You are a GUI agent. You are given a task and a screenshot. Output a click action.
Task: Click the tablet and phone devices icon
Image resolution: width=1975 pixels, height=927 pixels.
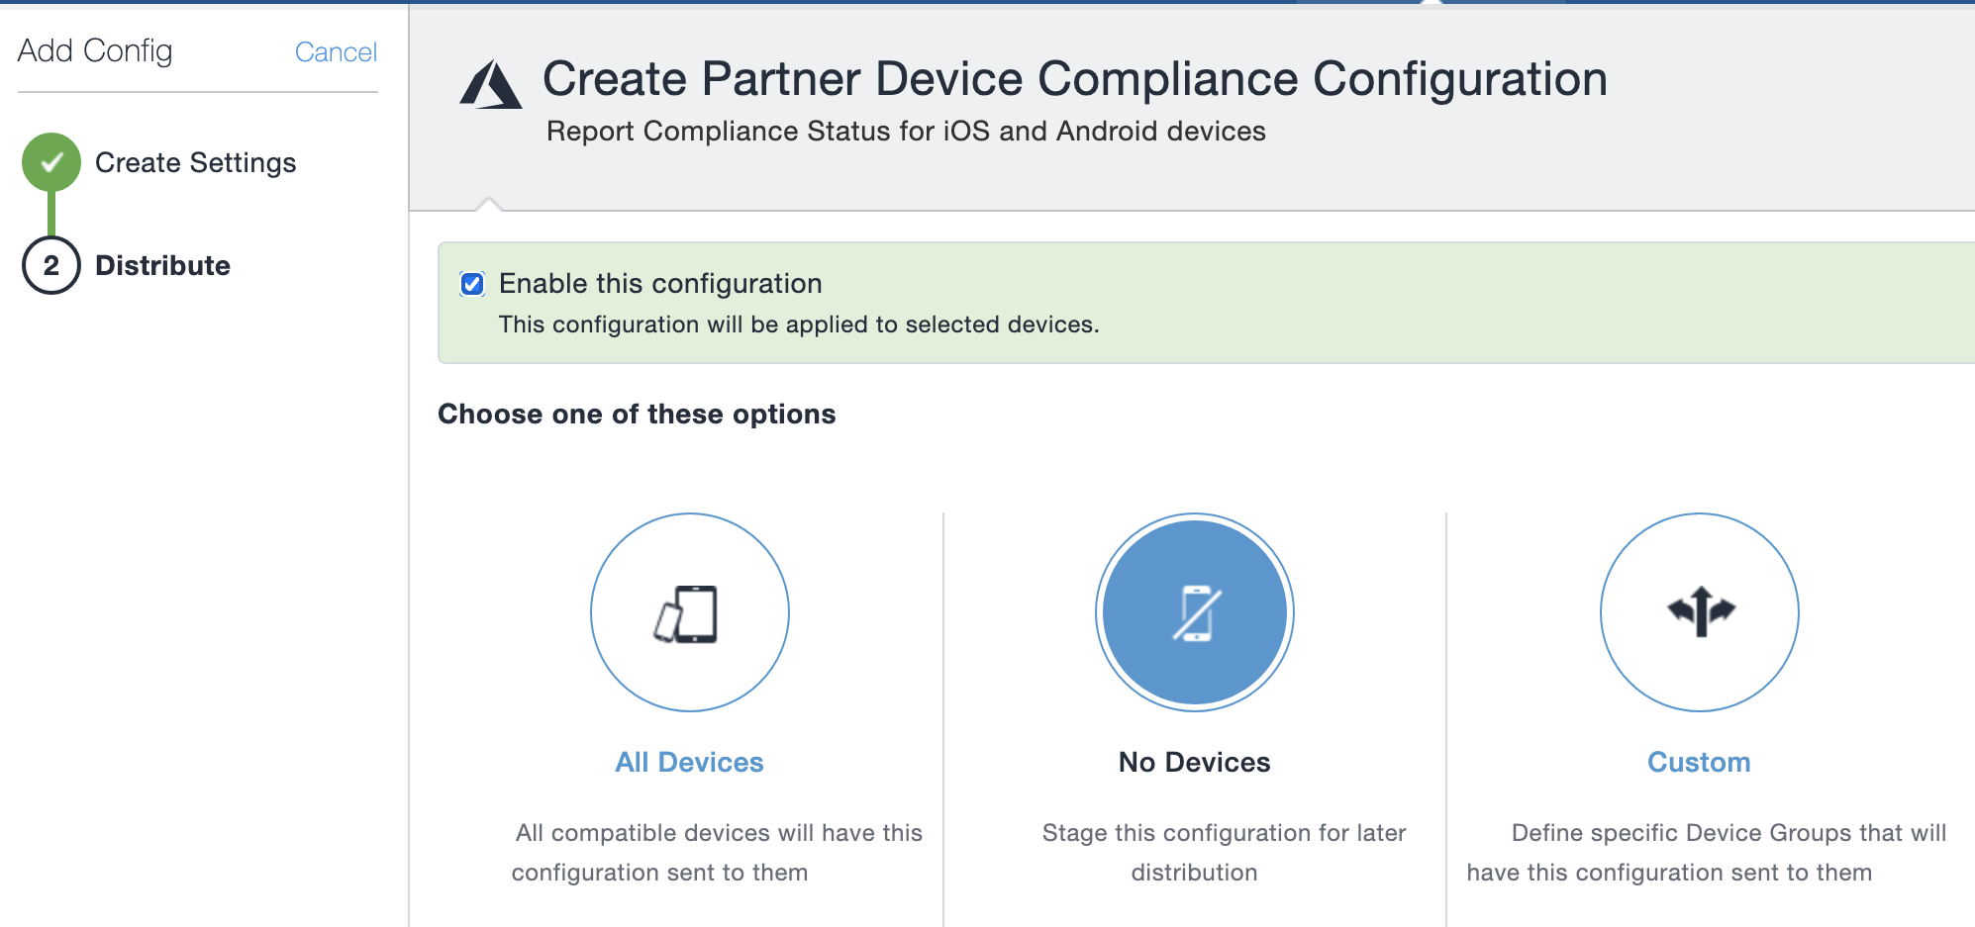(690, 612)
